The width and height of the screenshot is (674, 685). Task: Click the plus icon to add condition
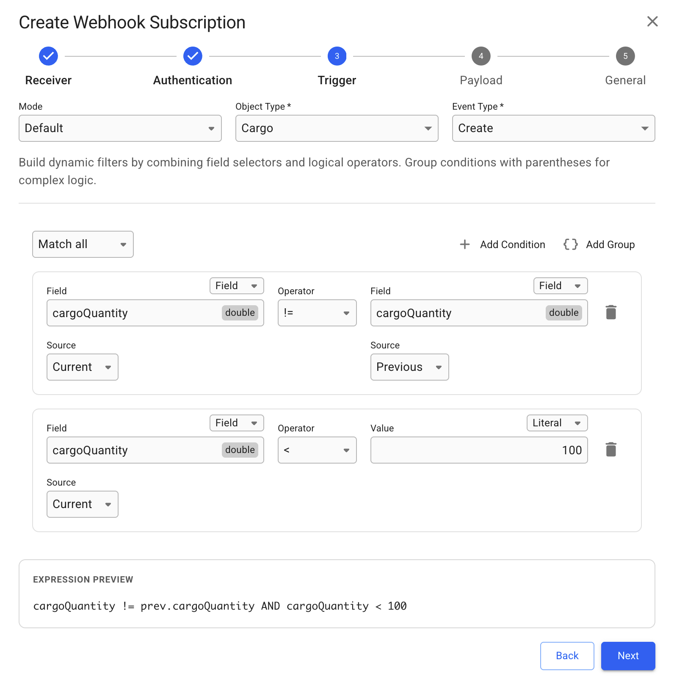coord(465,244)
